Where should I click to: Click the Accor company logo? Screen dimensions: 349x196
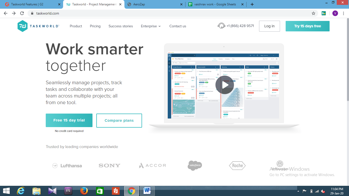pos(153,166)
